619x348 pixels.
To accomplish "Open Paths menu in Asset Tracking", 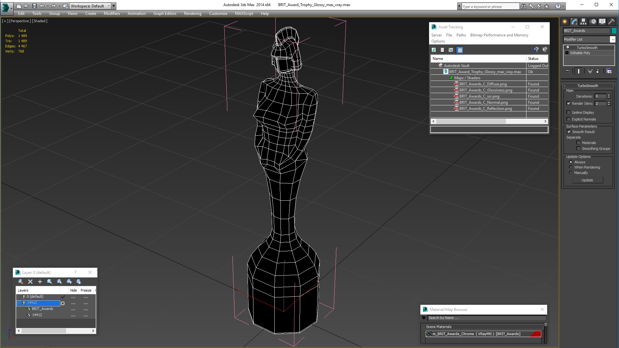I will click(461, 35).
